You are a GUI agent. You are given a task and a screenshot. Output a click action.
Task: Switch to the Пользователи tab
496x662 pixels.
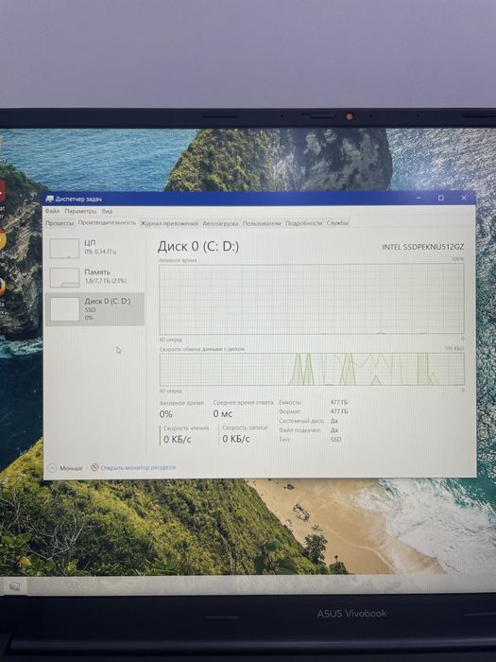[262, 223]
